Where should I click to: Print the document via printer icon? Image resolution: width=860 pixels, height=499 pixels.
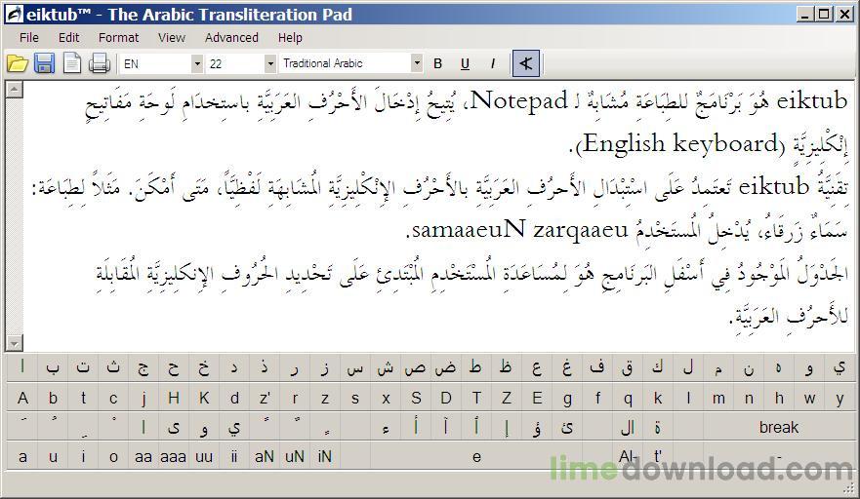pos(100,63)
